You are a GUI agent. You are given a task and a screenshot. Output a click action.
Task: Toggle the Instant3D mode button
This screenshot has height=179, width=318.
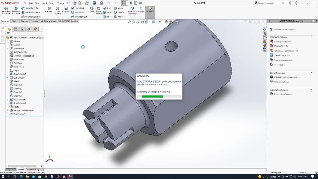[150, 9]
